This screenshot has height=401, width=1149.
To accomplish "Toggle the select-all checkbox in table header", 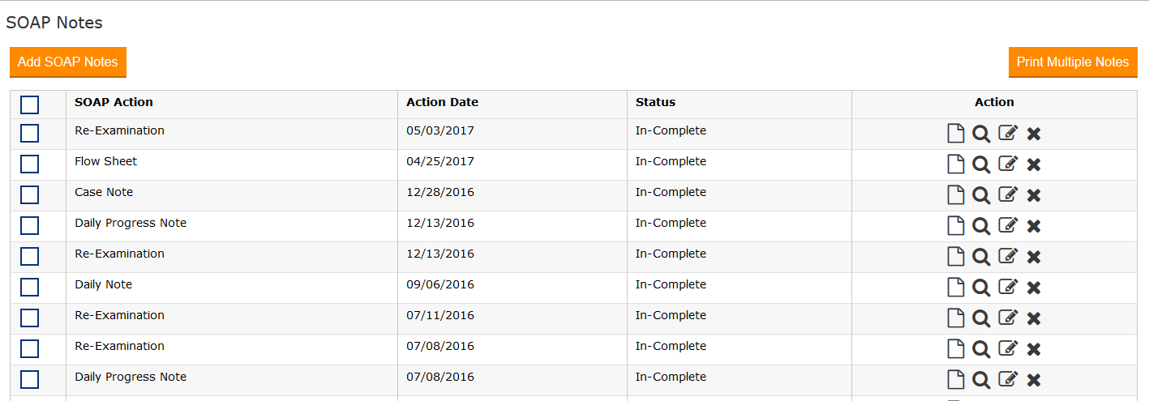I will [x=29, y=105].
